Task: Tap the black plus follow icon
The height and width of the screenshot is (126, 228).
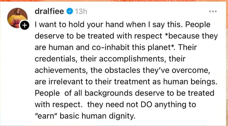Action: pyautogui.click(x=25, y=25)
